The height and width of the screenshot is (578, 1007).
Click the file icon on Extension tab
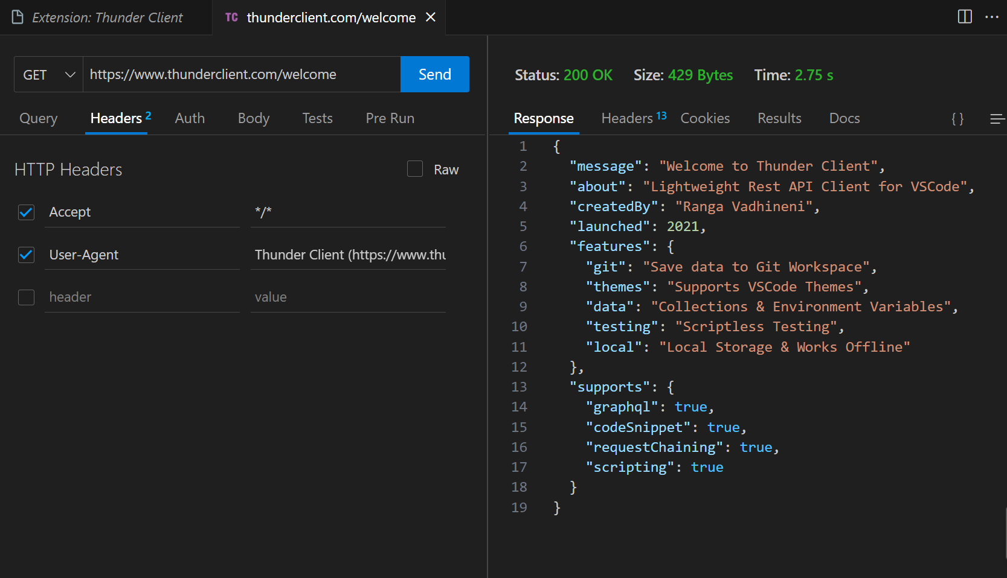18,17
